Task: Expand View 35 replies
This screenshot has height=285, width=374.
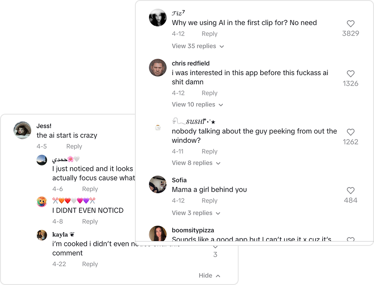Action: pyautogui.click(x=198, y=46)
